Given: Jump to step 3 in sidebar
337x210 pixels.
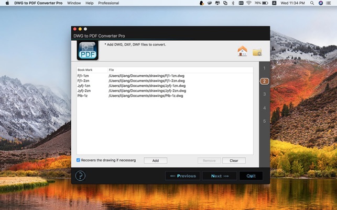Looking at the screenshot, I should [264, 94].
